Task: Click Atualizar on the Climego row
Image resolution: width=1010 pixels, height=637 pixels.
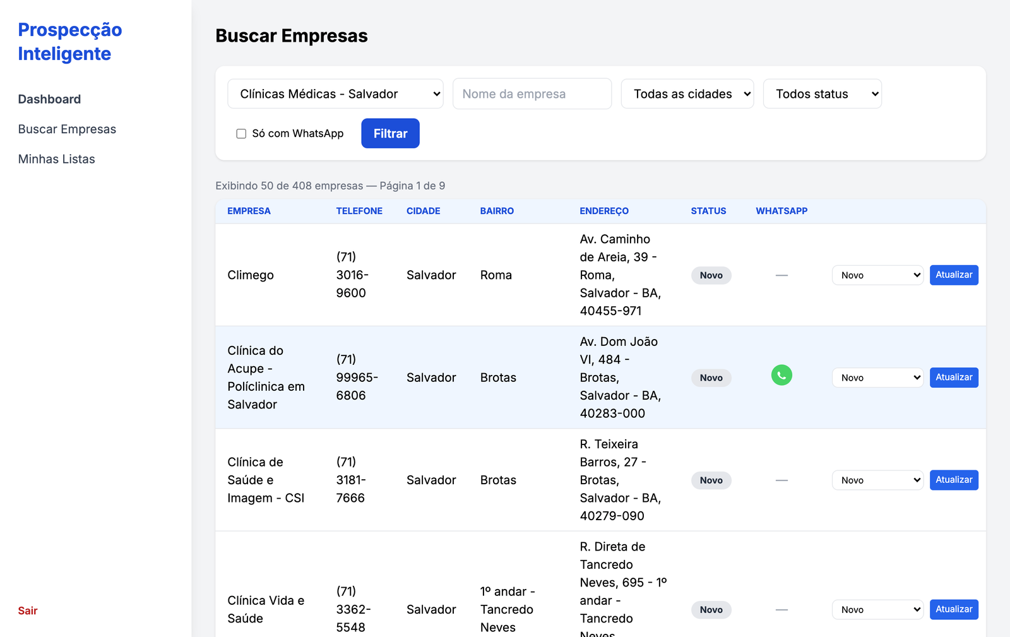Action: tap(954, 275)
